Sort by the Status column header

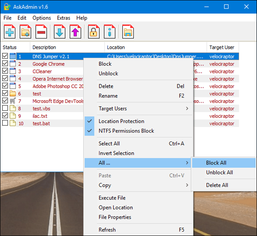coord(15,47)
